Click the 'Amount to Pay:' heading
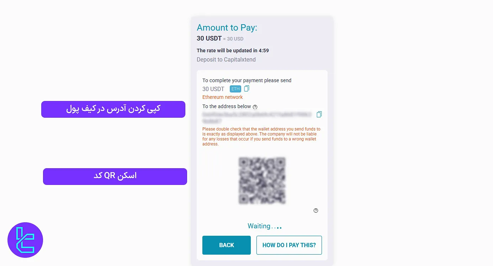The height and width of the screenshot is (266, 493). coord(227,27)
